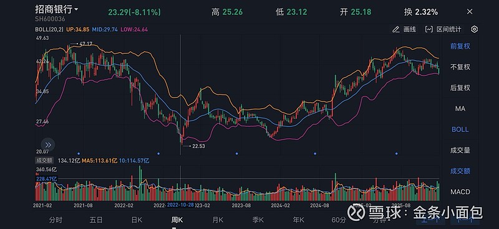Expand the side panel with the » button
Screen dimensions: 499x229
coord(48,145)
